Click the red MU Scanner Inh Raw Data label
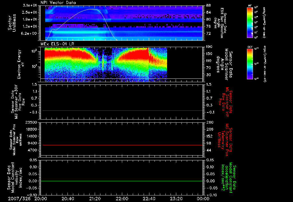Screen dimensions: 293x202 tap(225, 102)
